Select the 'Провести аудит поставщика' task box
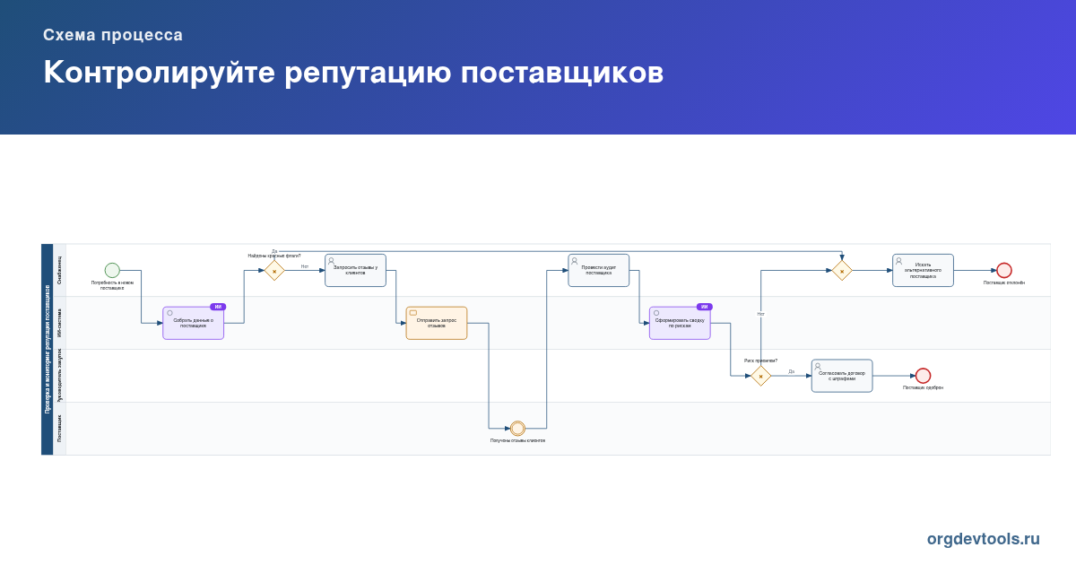This screenshot has width=1076, height=565. click(598, 270)
